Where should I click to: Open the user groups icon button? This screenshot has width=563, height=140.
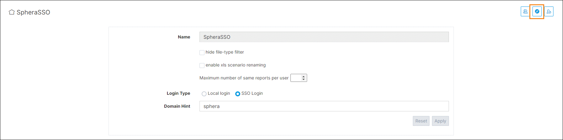point(525,12)
